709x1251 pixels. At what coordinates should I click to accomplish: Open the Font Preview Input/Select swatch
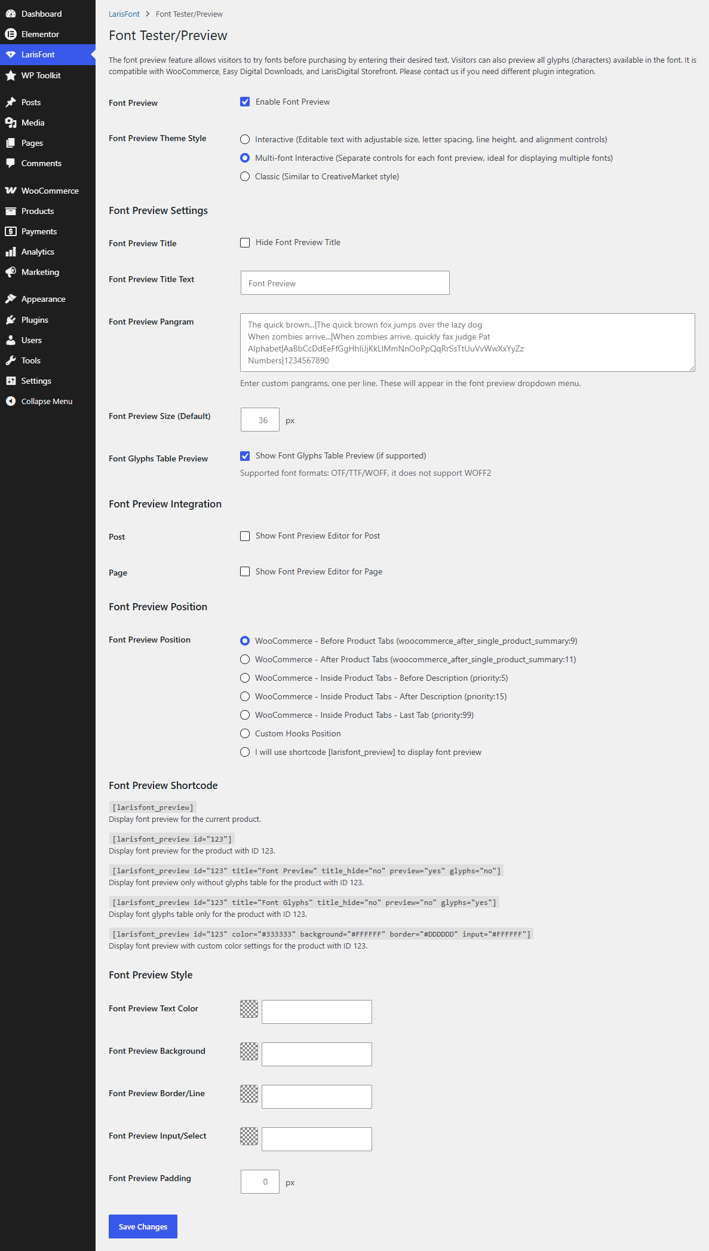click(x=249, y=1136)
